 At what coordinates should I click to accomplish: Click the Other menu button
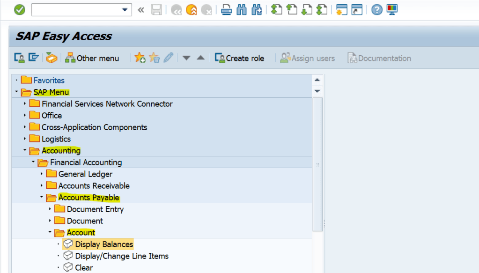92,58
